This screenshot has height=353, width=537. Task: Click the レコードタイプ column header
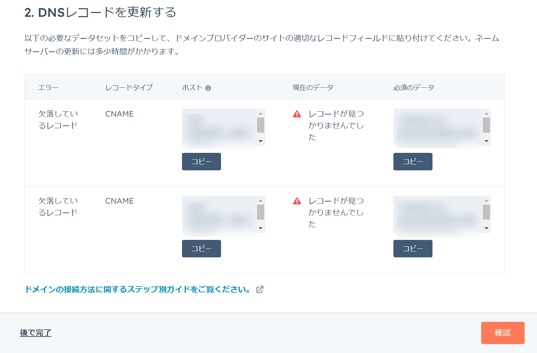[x=129, y=88]
